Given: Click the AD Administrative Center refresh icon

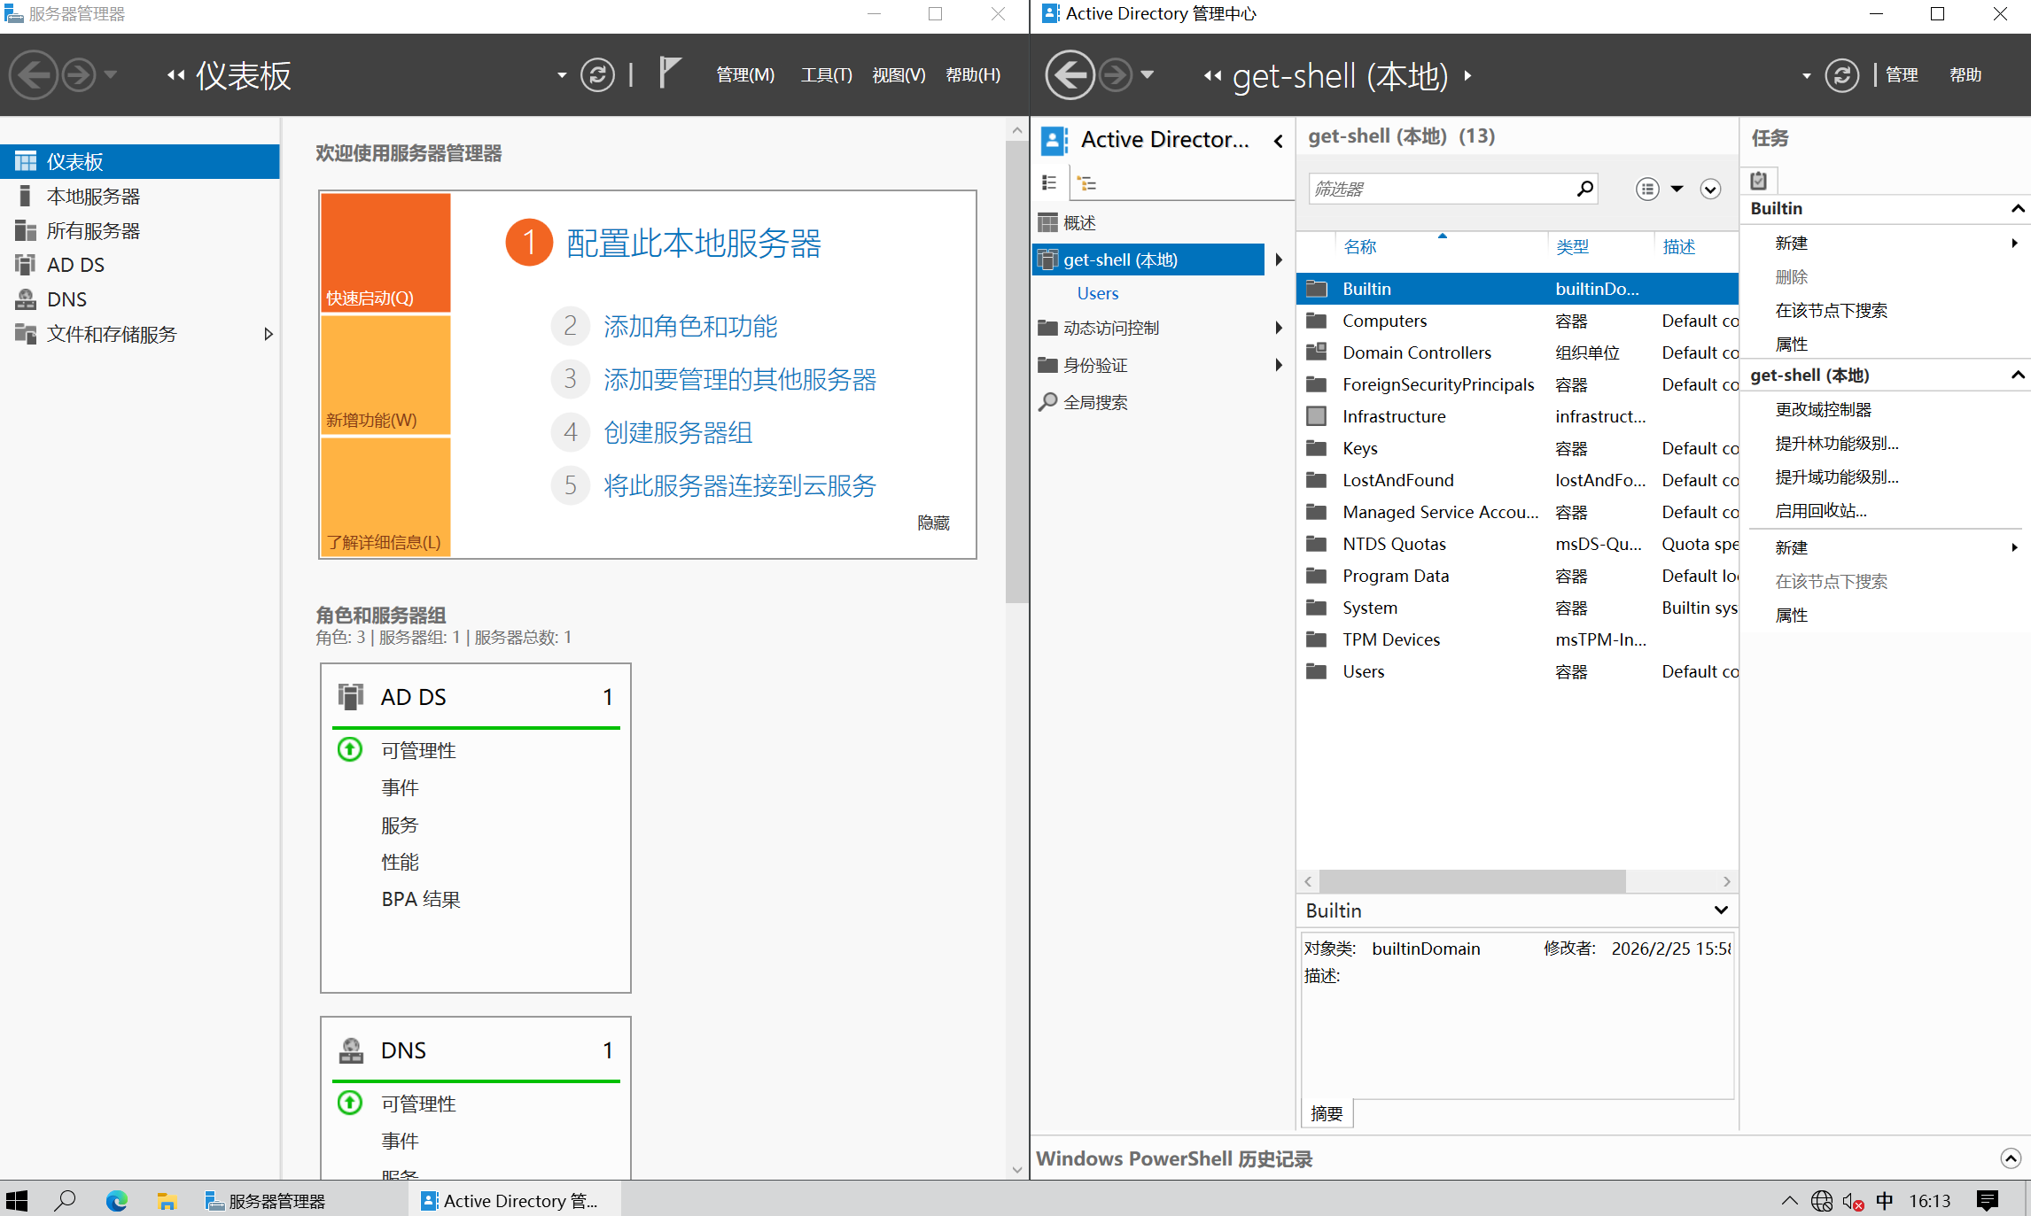Looking at the screenshot, I should tap(1841, 75).
